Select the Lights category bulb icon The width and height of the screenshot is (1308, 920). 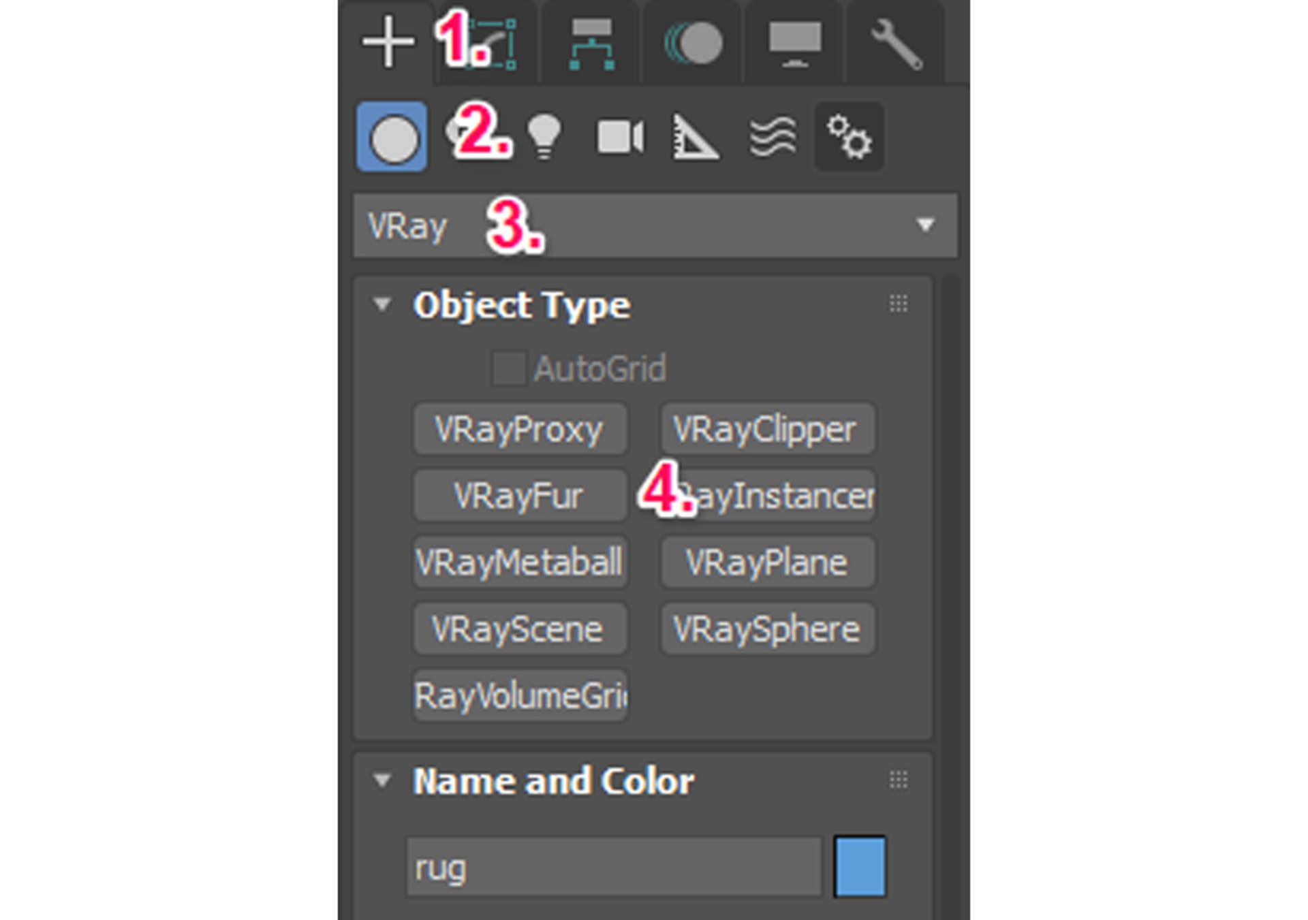(544, 137)
